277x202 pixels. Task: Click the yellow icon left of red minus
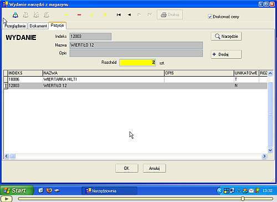point(66,15)
